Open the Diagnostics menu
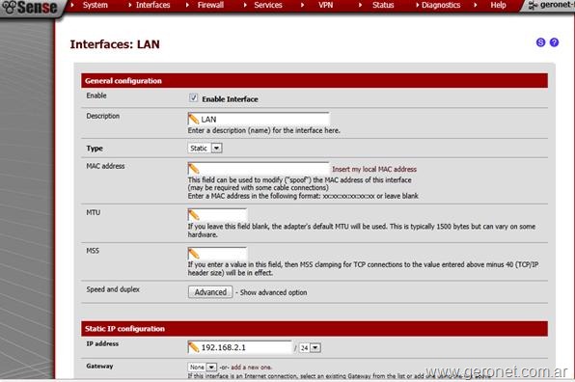This screenshot has height=382, width=575. coord(441,5)
